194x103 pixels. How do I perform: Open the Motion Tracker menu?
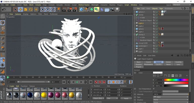tap(84, 5)
